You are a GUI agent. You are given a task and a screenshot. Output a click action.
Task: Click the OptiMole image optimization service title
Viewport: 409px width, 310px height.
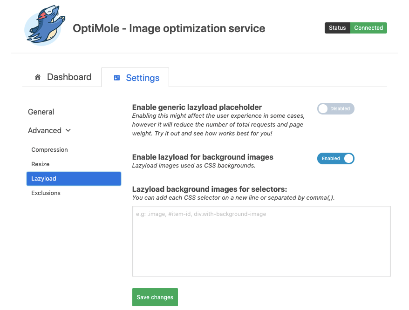(x=169, y=28)
